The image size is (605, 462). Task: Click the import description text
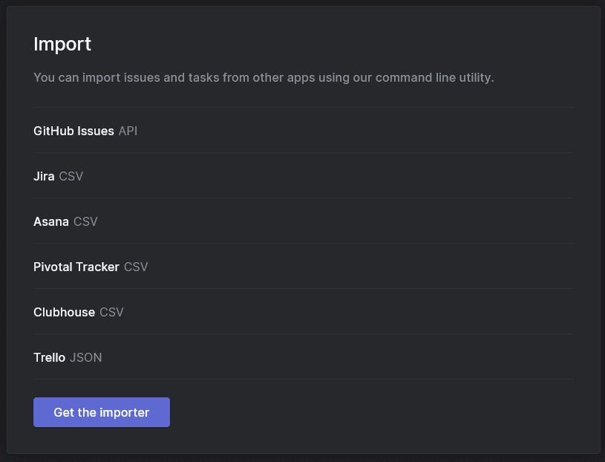pyautogui.click(x=264, y=77)
